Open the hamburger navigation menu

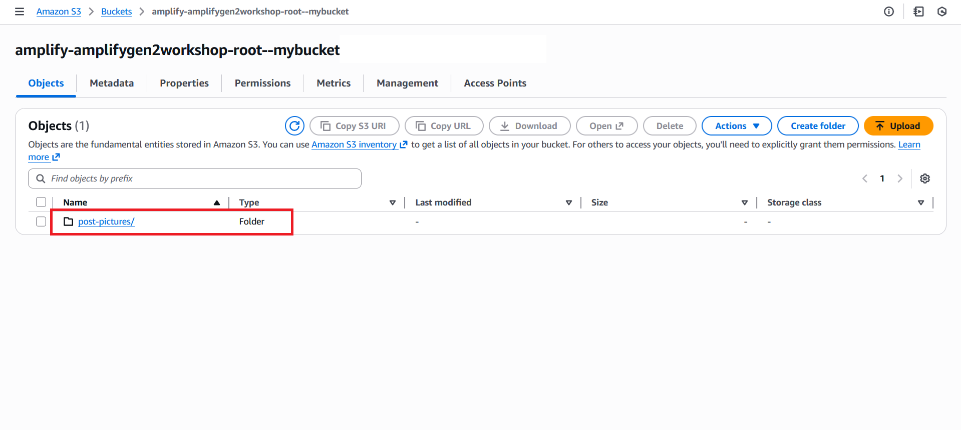click(x=20, y=11)
